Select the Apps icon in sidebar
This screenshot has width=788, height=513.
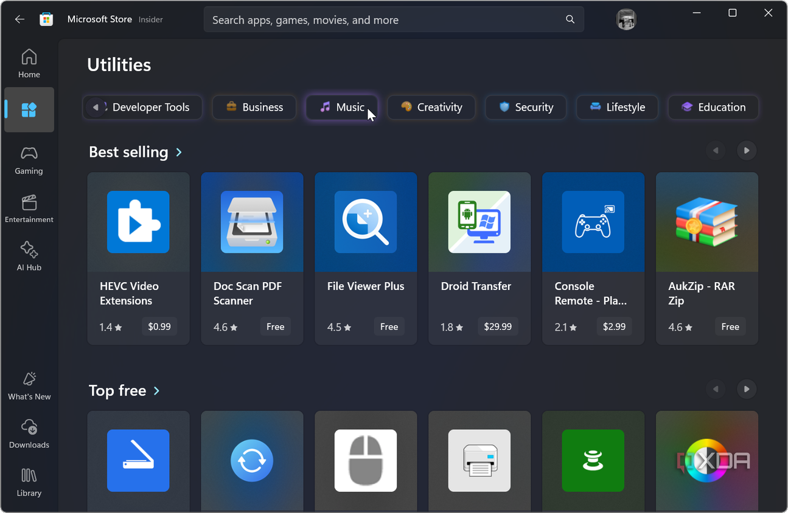click(29, 110)
